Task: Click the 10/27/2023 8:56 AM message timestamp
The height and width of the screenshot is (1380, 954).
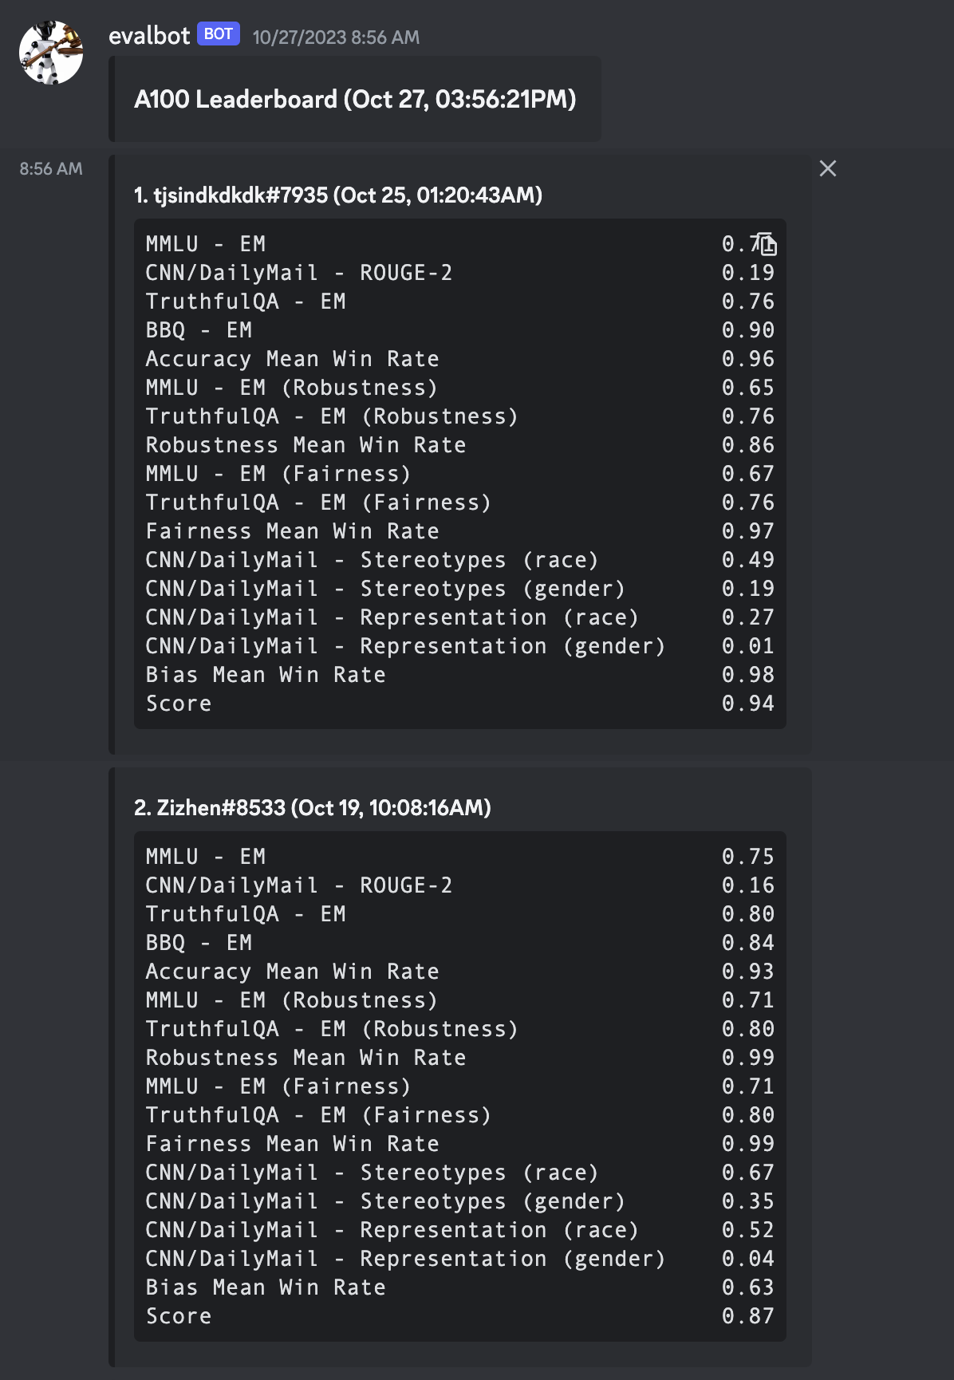Action: [x=336, y=37]
